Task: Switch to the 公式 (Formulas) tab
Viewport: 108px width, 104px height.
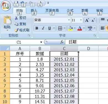Action: (x=70, y=11)
